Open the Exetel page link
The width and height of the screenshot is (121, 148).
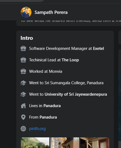click(98, 49)
